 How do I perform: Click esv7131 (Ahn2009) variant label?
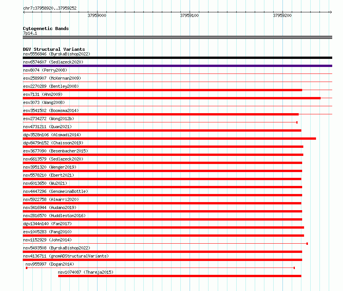43,94
